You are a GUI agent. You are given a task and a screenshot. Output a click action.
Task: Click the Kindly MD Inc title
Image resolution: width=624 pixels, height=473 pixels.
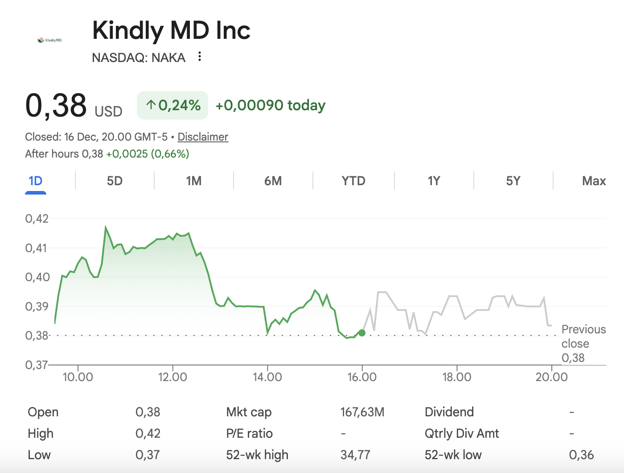click(x=171, y=30)
